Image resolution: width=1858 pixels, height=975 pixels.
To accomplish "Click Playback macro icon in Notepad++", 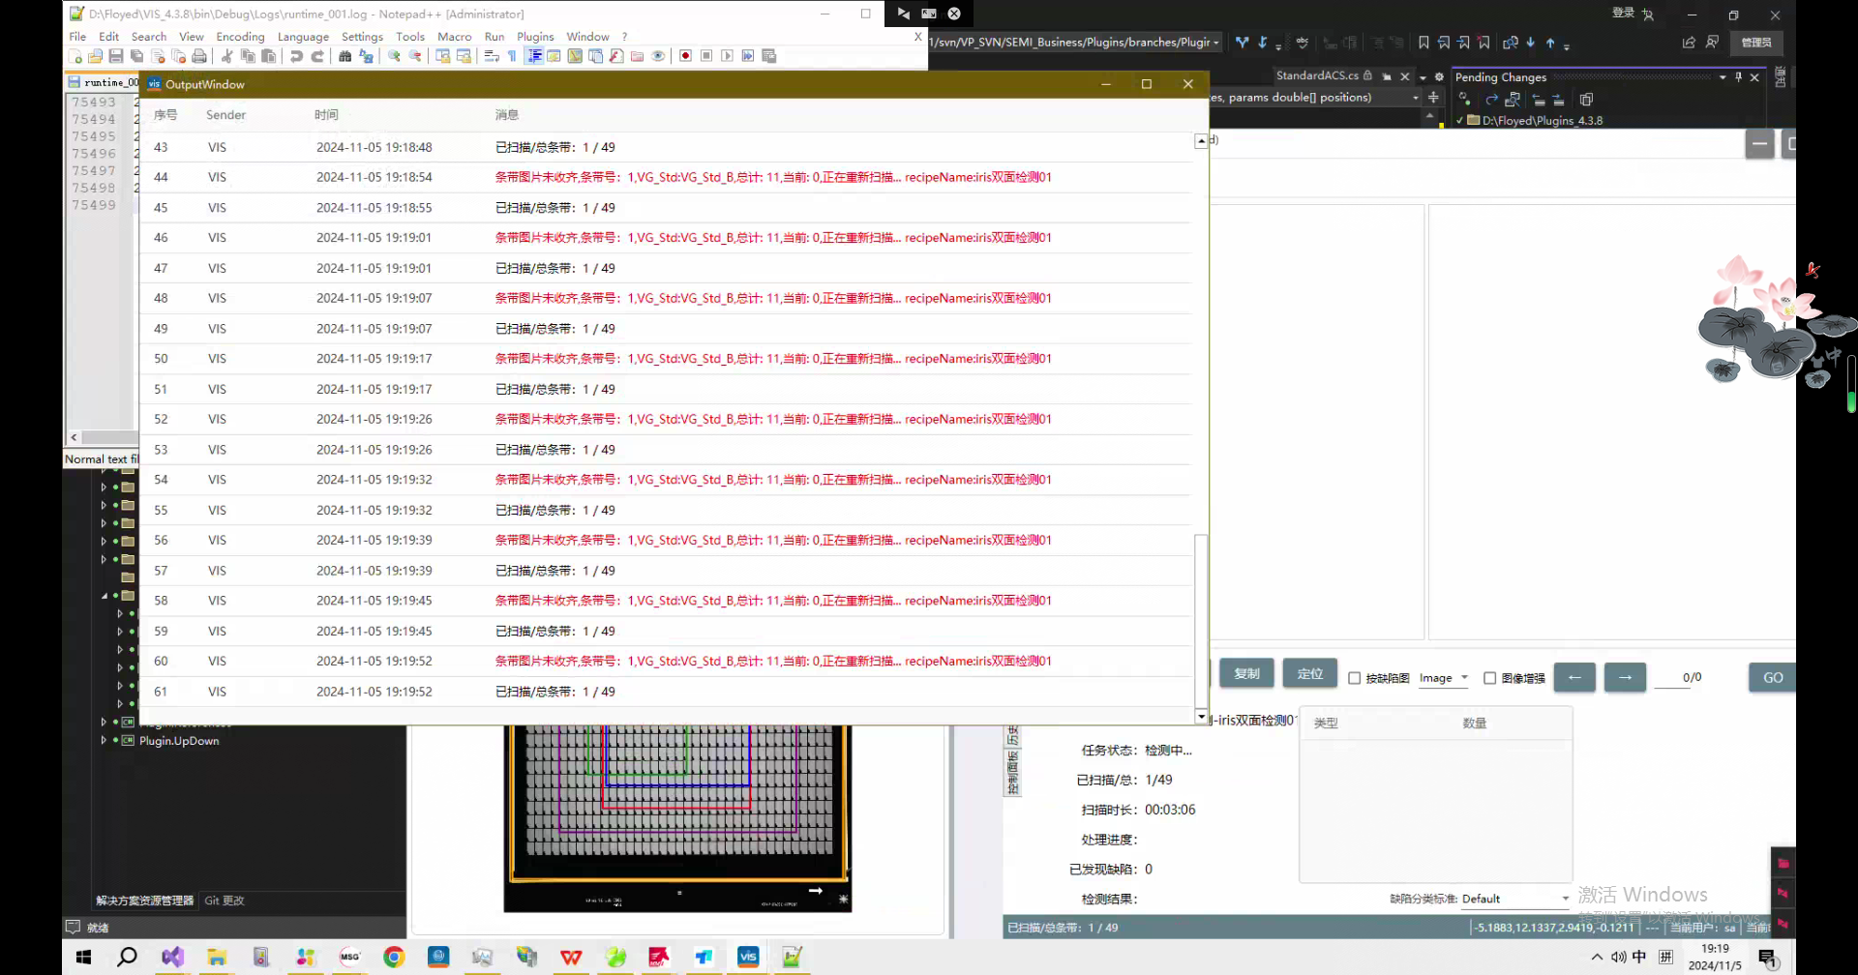I will 727,56.
